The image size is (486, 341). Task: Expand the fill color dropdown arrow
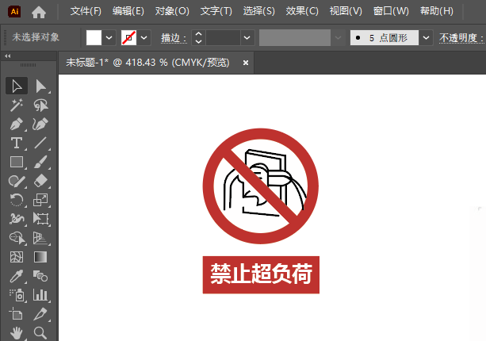tap(109, 38)
